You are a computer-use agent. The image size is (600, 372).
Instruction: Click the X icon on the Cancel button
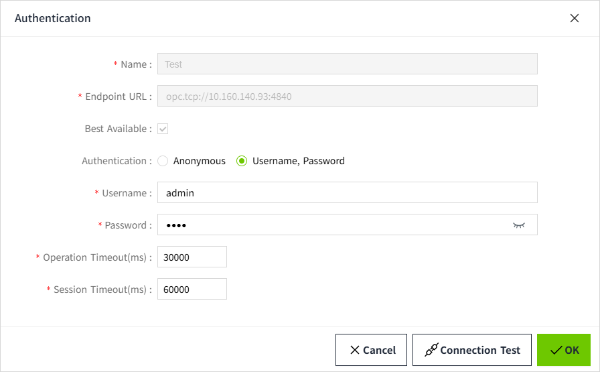pos(355,350)
